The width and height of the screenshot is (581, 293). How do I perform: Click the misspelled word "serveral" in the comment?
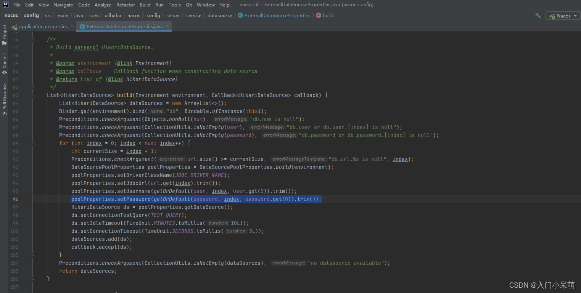point(87,48)
